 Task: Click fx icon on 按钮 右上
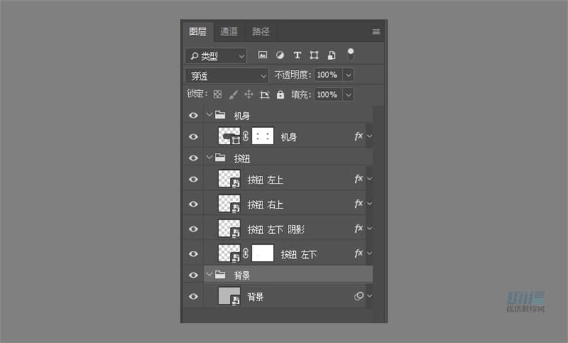tap(358, 203)
